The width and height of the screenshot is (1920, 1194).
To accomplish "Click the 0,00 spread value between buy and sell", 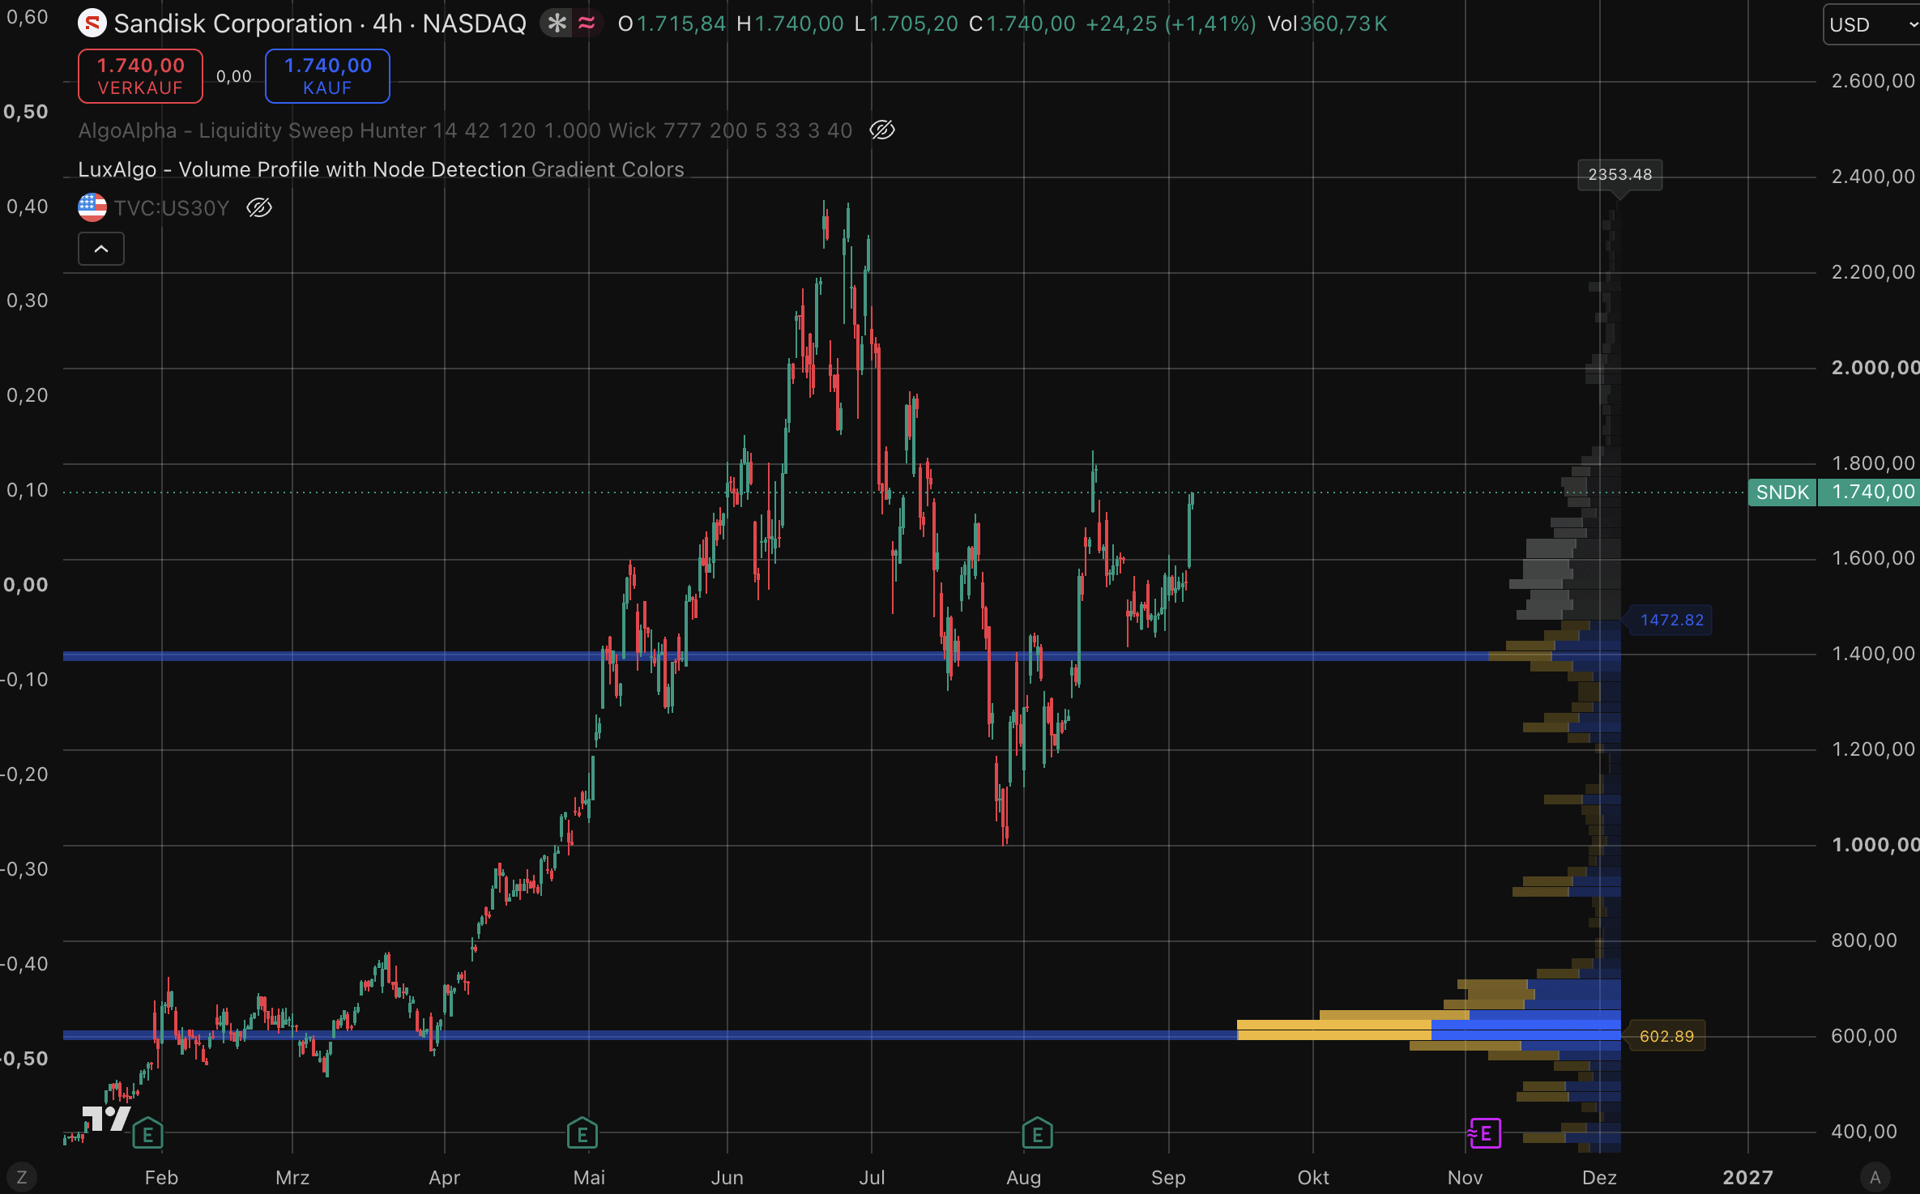I will 234,76.
